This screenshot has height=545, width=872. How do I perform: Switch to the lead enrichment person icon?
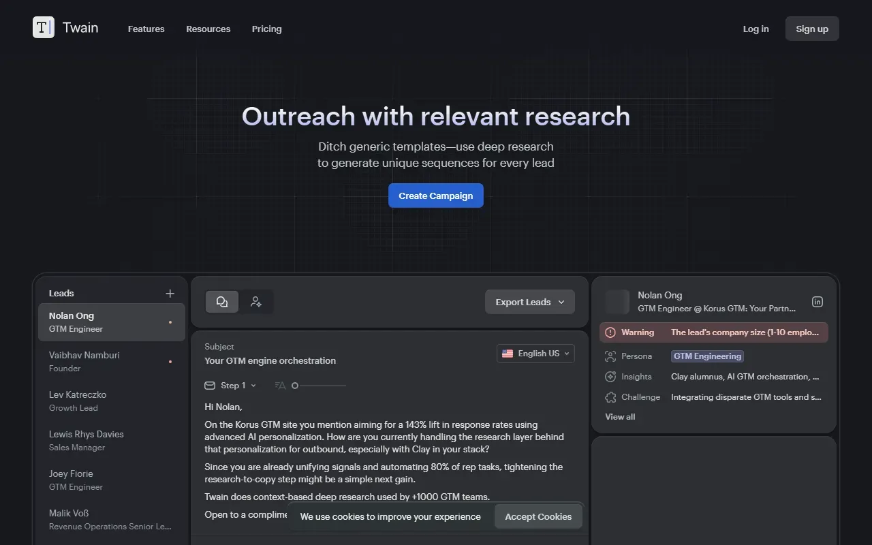[x=256, y=302]
